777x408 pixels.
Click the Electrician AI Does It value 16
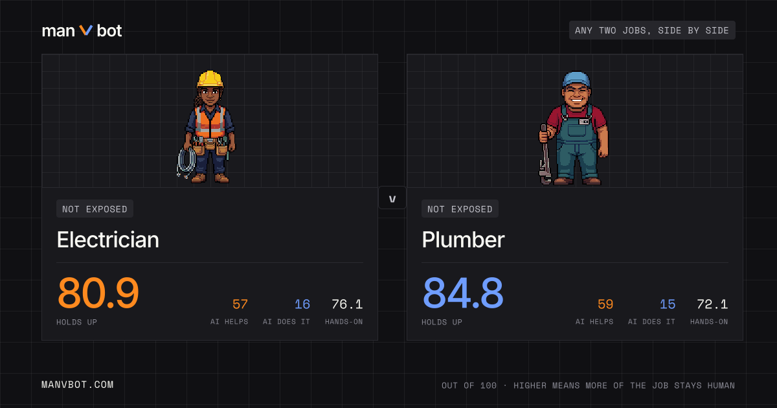click(302, 304)
